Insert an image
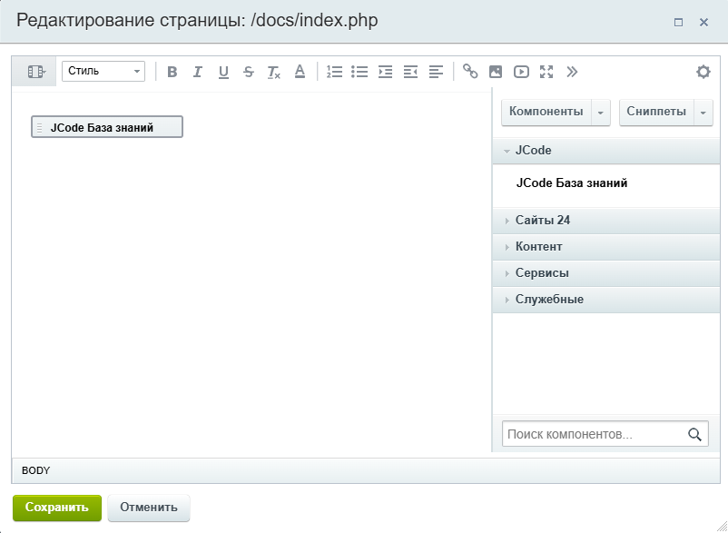Screen dimensions: 728x533 (496, 72)
